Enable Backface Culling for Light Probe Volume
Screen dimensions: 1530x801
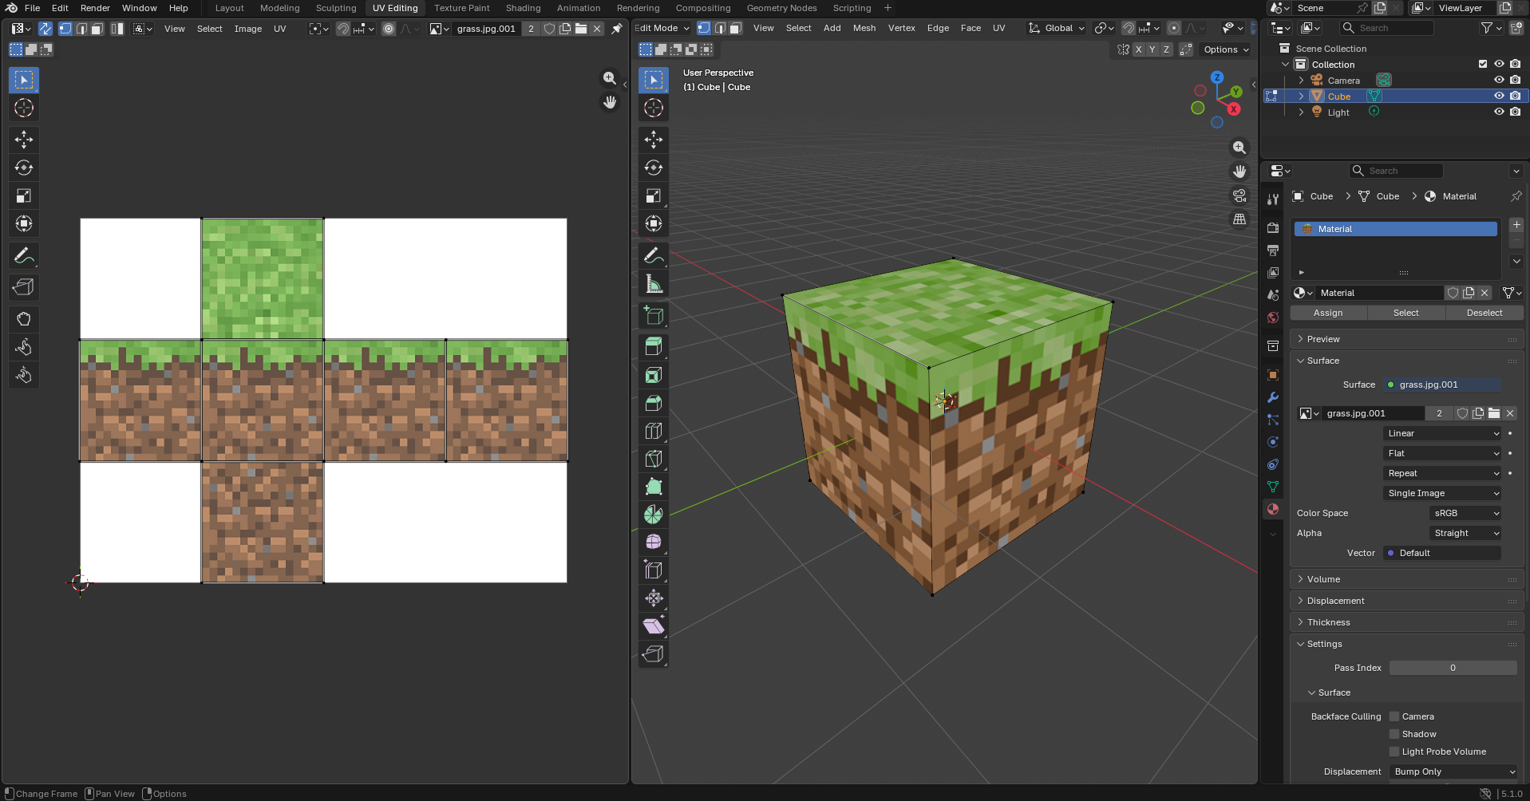click(x=1394, y=752)
